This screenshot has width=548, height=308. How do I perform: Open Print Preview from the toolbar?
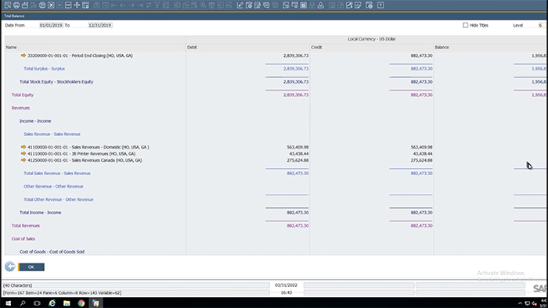coord(7,5)
